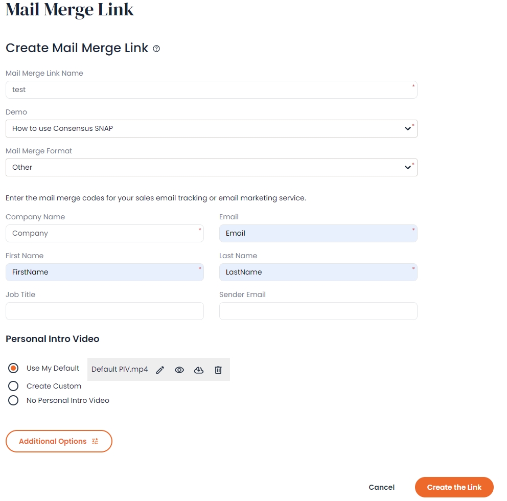Focus the empty Job Title field
507x501 pixels.
(104, 311)
